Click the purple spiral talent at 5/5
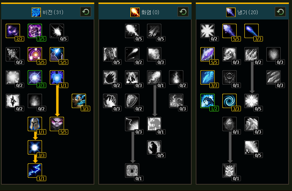The image size is (292, 191). [x=35, y=54]
